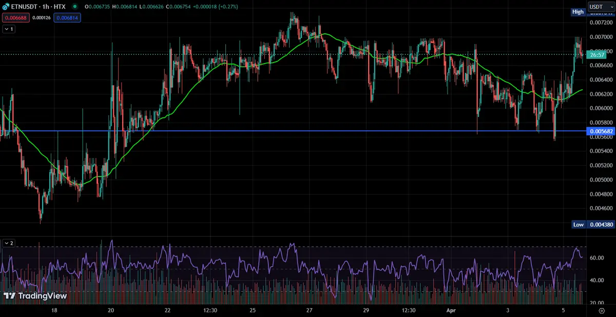Click the ETN coin logo icon
The height and width of the screenshot is (317, 616).
pos(6,7)
